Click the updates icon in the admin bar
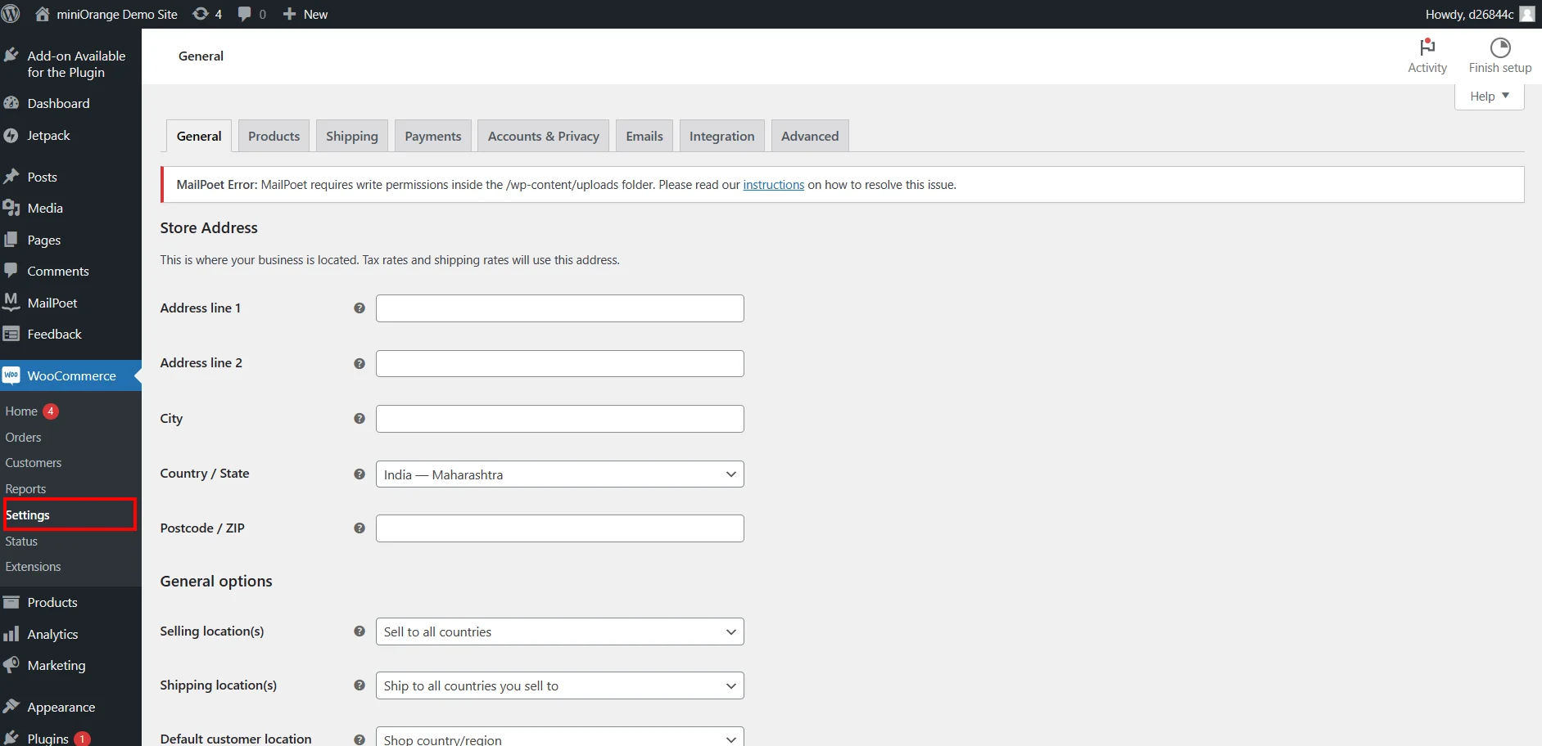Viewport: 1542px width, 746px height. tap(200, 13)
